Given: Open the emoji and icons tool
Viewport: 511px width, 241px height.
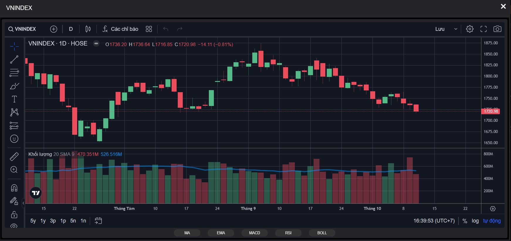Looking at the screenshot, I should pos(14,139).
